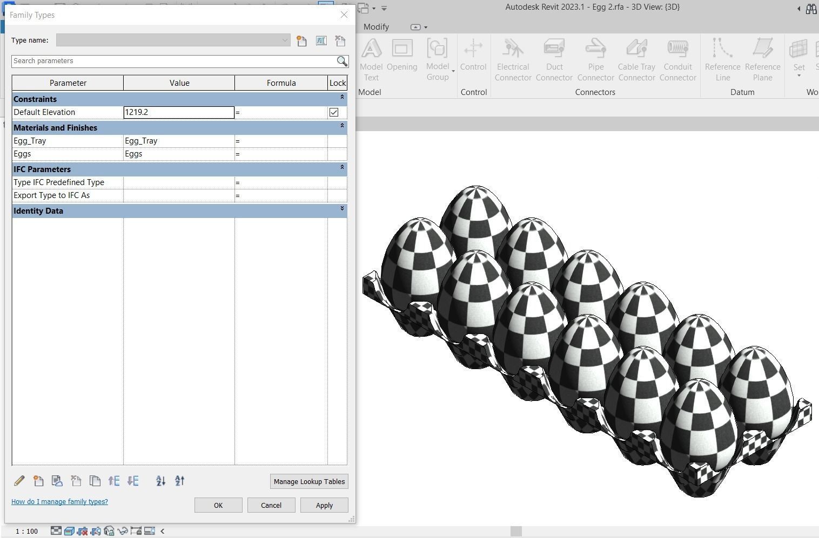Viewport: 819px width, 538px height.
Task: Click the Value column header
Action: (x=179, y=83)
